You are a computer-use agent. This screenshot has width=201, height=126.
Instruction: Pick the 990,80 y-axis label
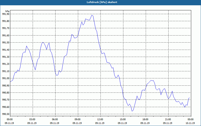click(x=6, y=92)
